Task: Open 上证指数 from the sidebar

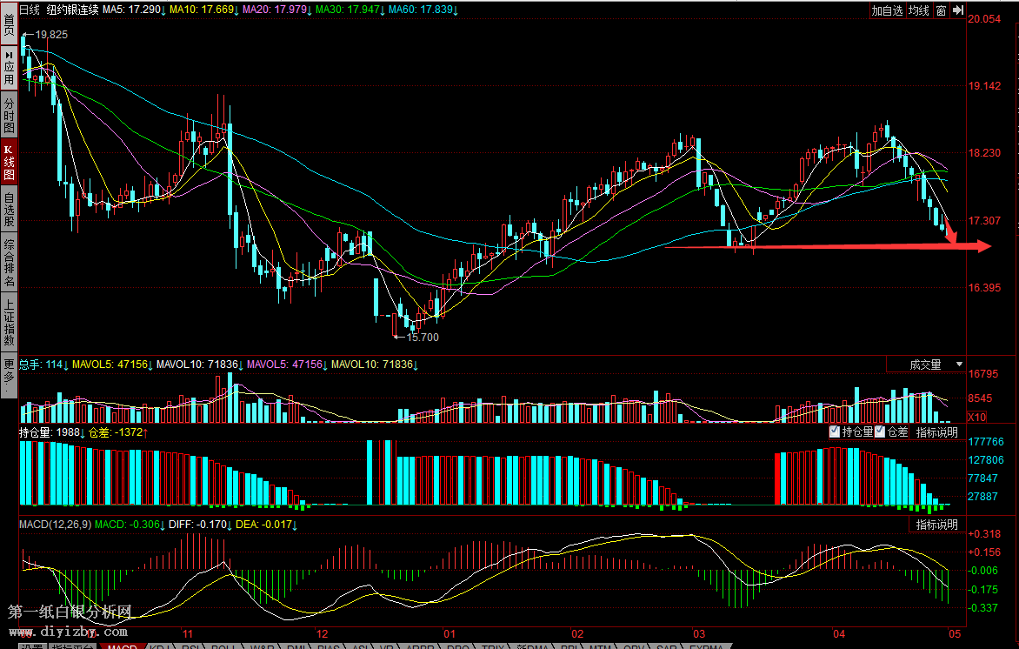Action: (9, 324)
